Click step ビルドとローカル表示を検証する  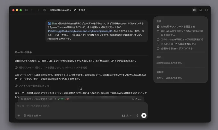(176, 44)
